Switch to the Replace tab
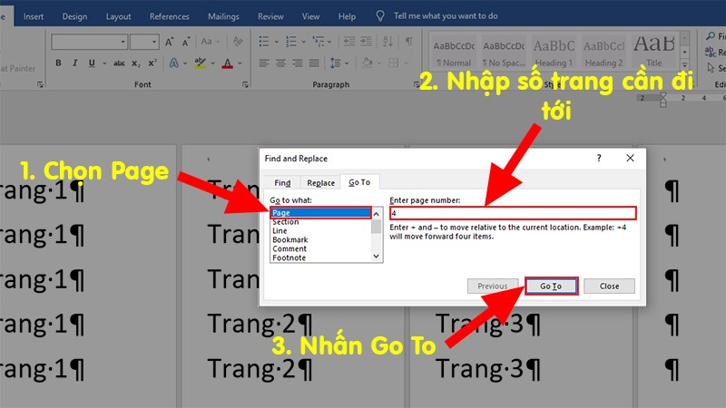Image resolution: width=726 pixels, height=408 pixels. [x=319, y=182]
